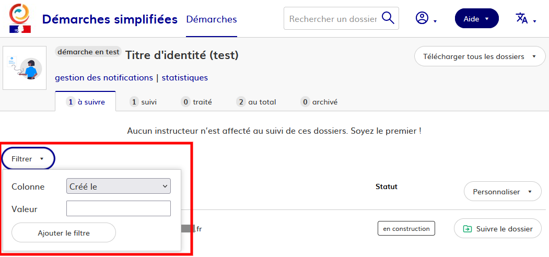Open the Aide dropdown menu
This screenshot has width=549, height=257.
(476, 18)
